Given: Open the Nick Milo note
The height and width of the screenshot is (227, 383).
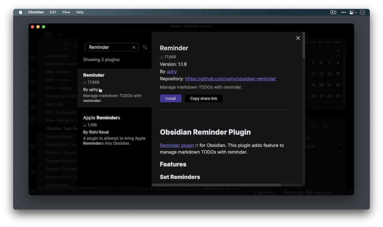Looking at the screenshot, I should [x=54, y=104].
